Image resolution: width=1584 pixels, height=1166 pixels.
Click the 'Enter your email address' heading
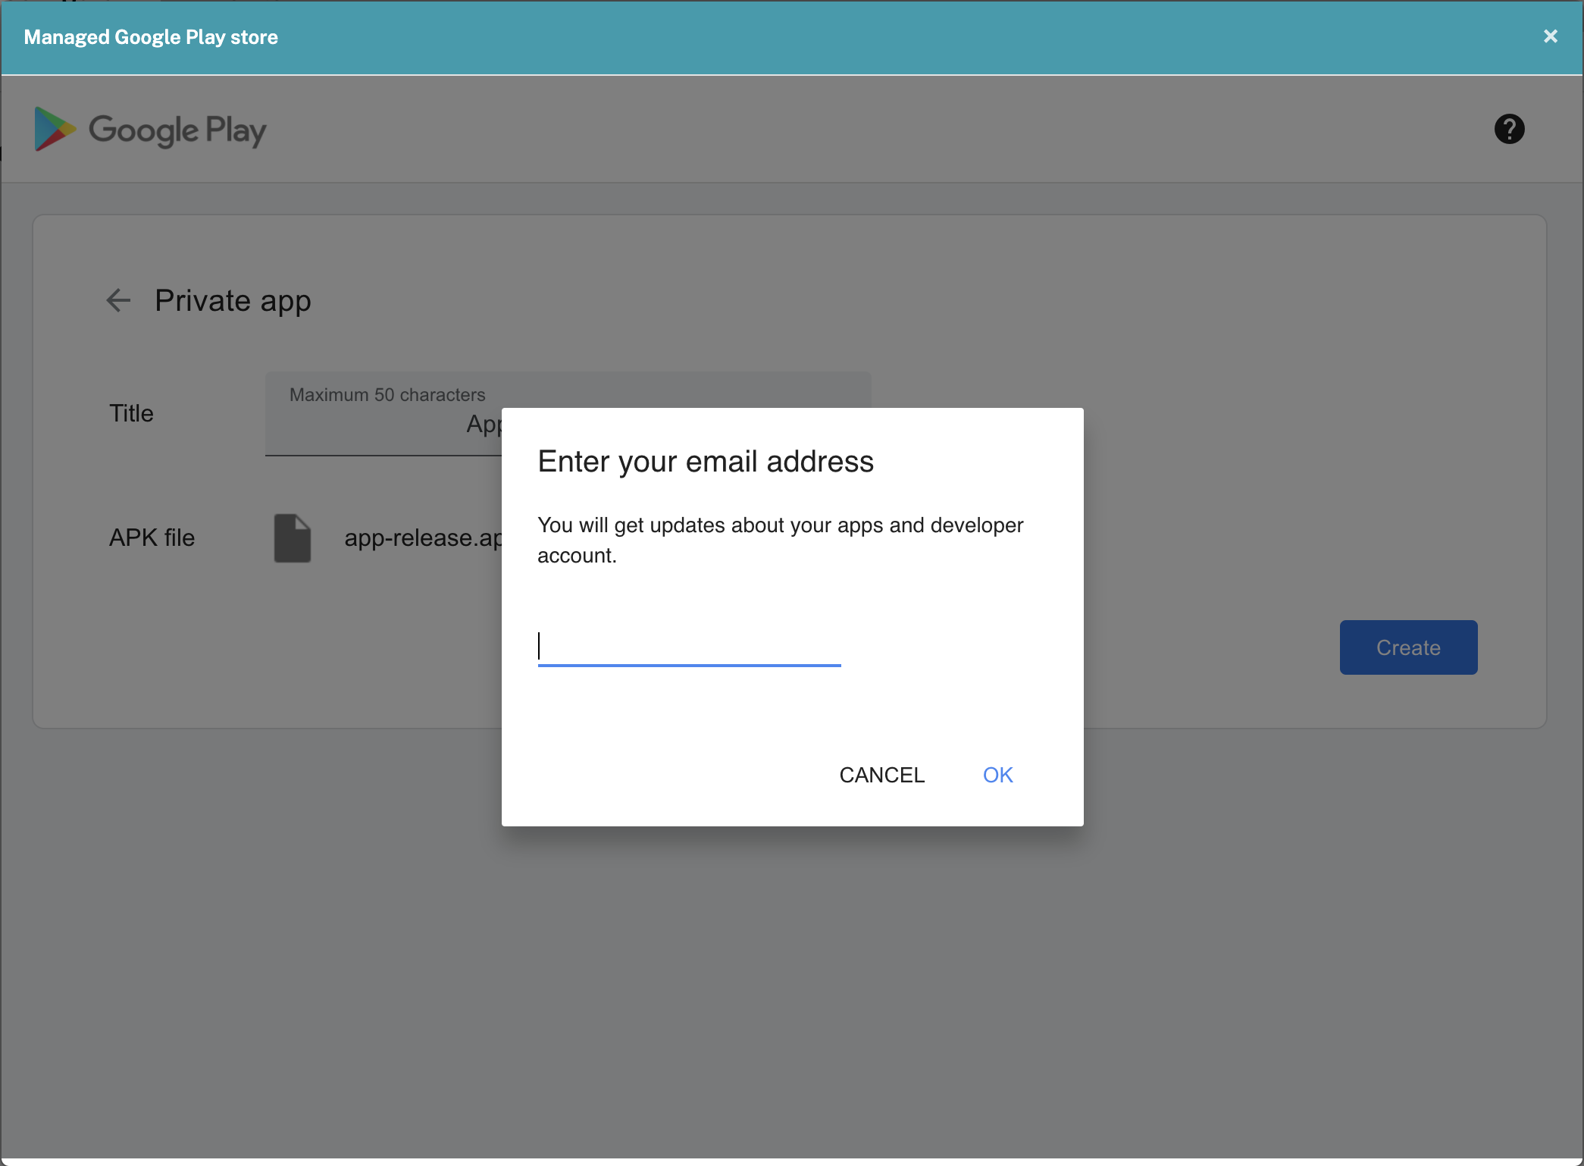705,462
